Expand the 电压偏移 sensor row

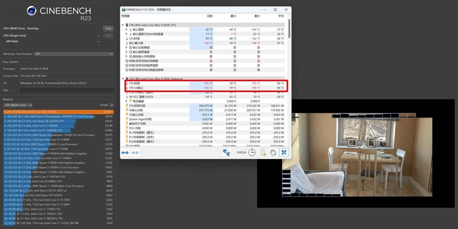pyautogui.click(x=127, y=101)
